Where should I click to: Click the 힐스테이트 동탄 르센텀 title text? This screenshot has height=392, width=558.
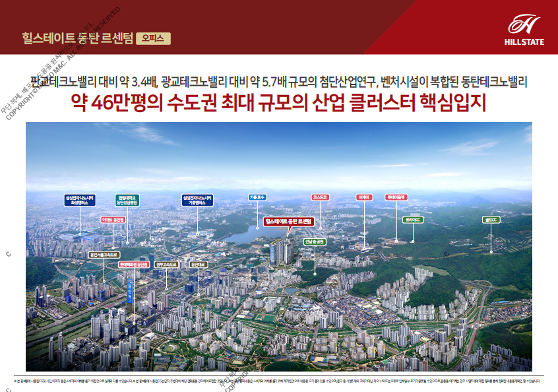77,38
